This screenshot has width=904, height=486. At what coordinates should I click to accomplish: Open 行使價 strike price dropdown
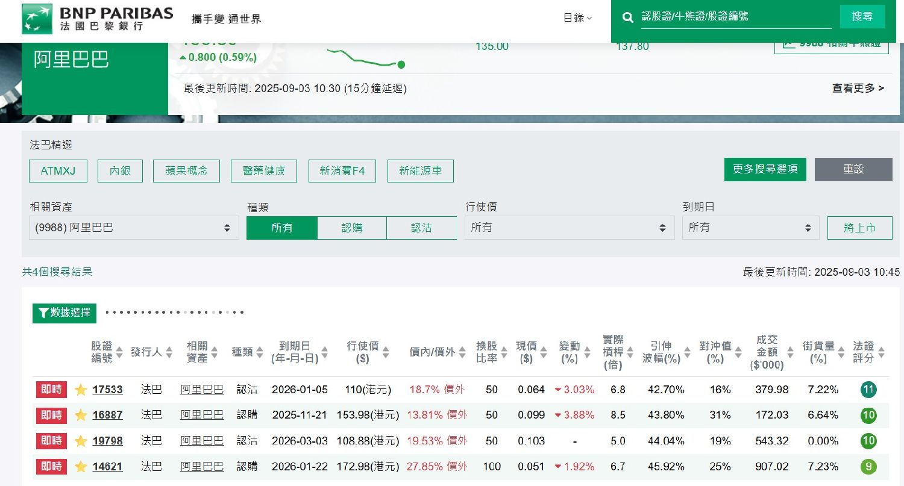pyautogui.click(x=570, y=228)
